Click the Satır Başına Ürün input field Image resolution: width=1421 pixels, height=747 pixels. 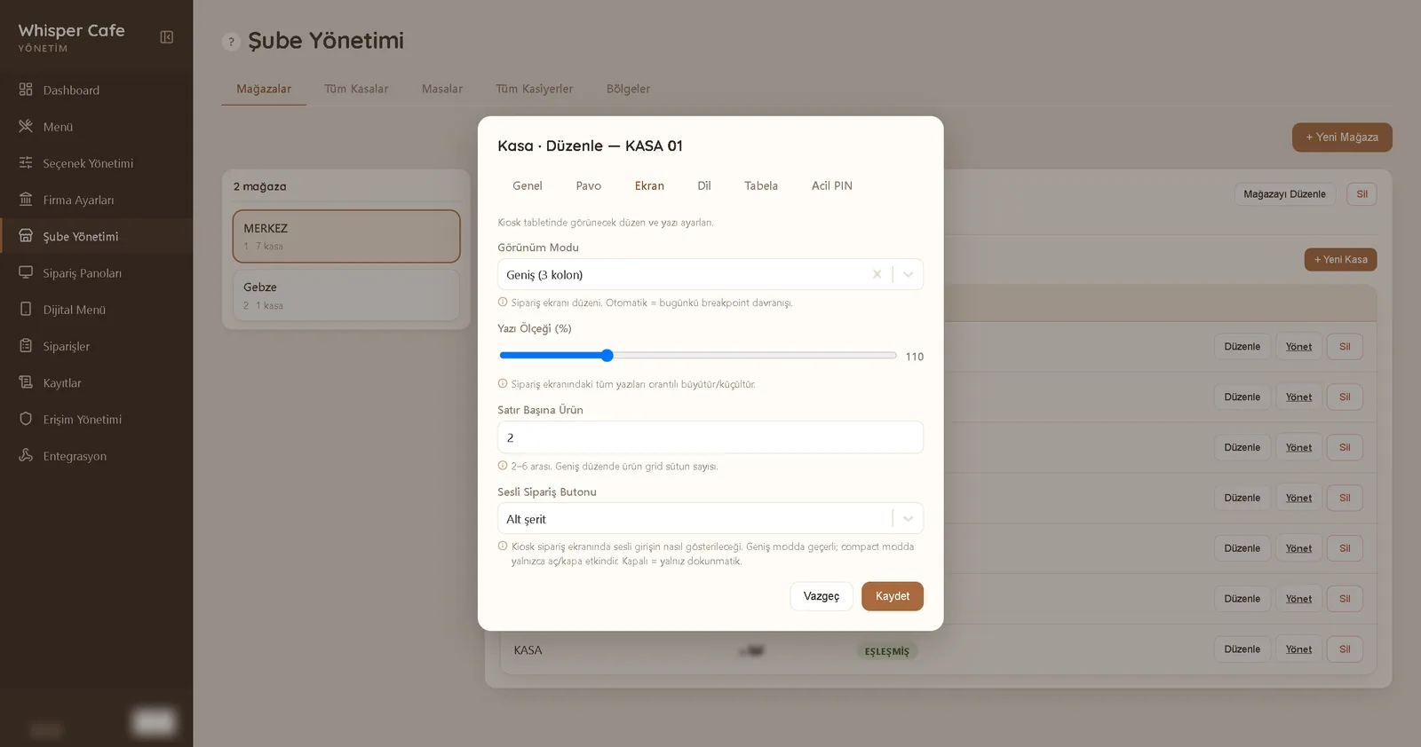(710, 437)
